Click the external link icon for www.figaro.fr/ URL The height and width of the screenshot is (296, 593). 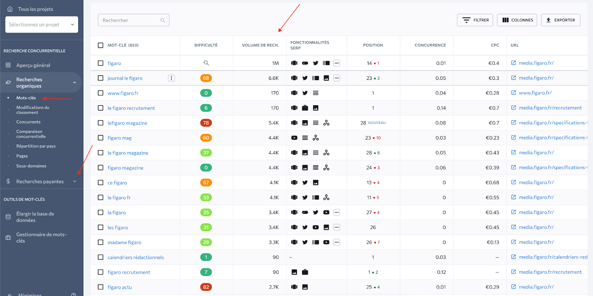pos(514,93)
